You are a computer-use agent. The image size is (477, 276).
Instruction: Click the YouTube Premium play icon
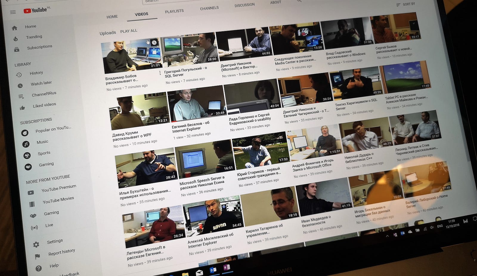[x=31, y=193]
